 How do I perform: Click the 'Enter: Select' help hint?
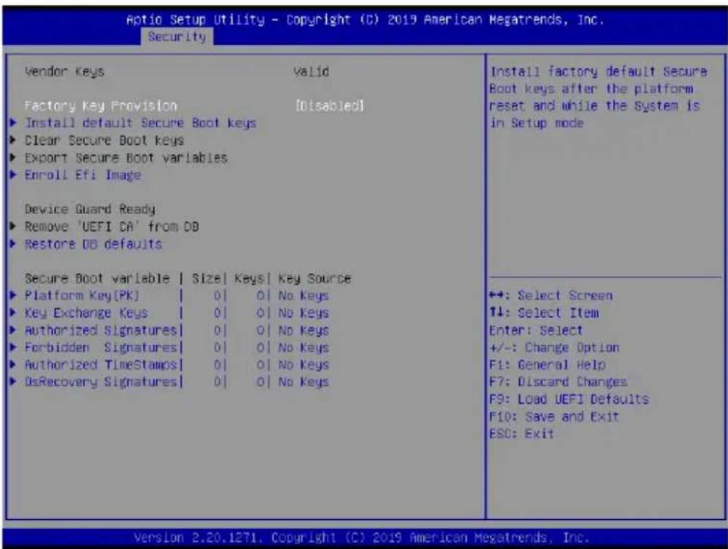(536, 331)
